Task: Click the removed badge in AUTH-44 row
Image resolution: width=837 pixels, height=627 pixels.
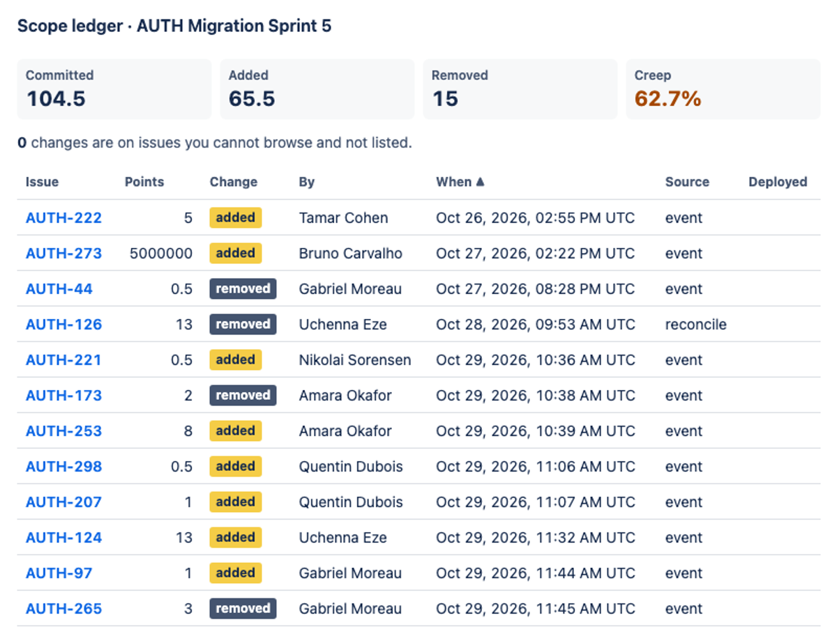Action: (243, 288)
